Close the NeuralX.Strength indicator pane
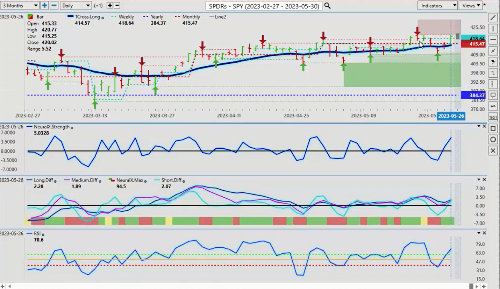Image resolution: width=500 pixels, height=289 pixels. [x=484, y=126]
